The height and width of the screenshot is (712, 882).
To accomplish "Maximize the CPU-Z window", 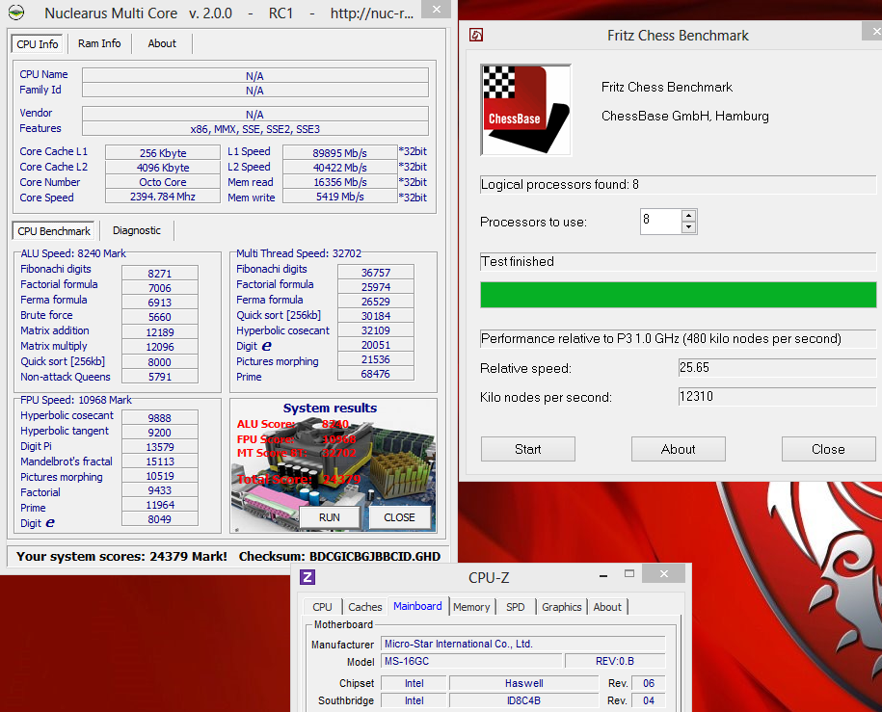I will click(629, 573).
